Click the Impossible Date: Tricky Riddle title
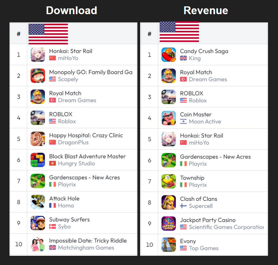The width and height of the screenshot is (278, 265). coord(88,241)
